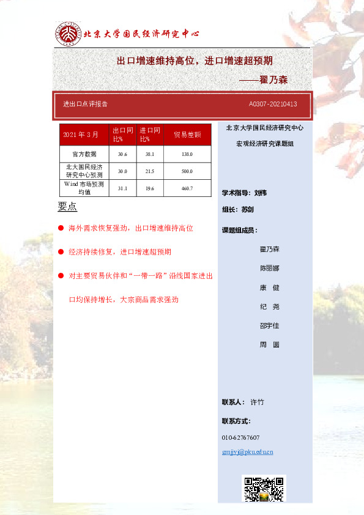This screenshot has height=515, width=364.
Task: Click the 要点 section heading
Action: (x=67, y=207)
